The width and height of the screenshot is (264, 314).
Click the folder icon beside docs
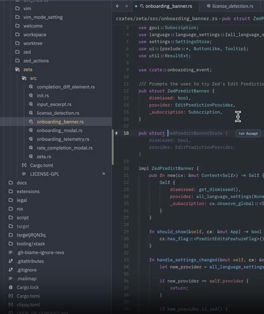[x=10, y=182]
